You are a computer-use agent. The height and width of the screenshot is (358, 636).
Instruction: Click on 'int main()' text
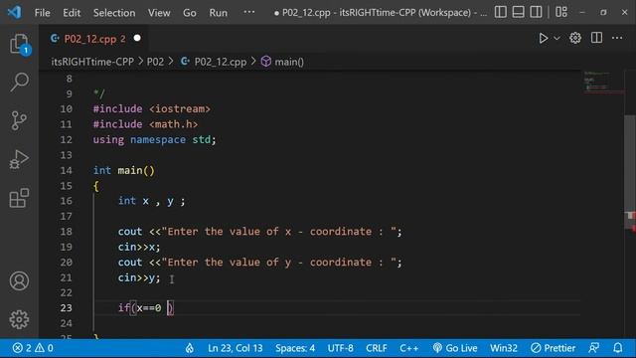pos(123,170)
